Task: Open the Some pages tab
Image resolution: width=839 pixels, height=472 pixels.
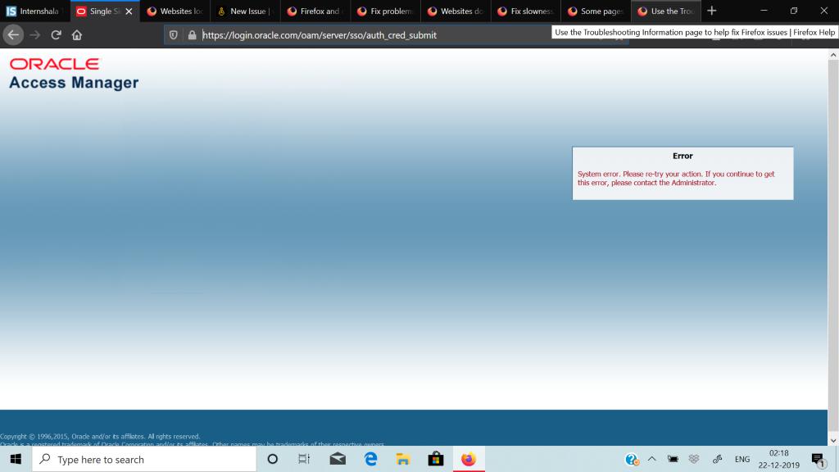Action: 596,11
